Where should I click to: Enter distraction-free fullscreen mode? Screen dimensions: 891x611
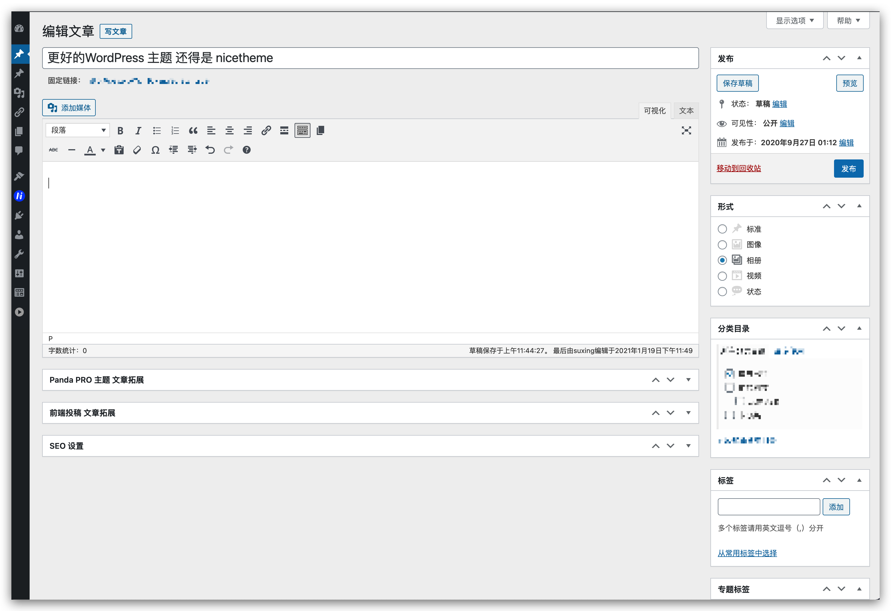point(686,131)
